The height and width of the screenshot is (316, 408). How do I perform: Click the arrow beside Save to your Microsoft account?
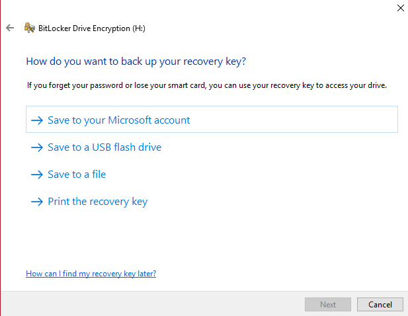coord(37,120)
